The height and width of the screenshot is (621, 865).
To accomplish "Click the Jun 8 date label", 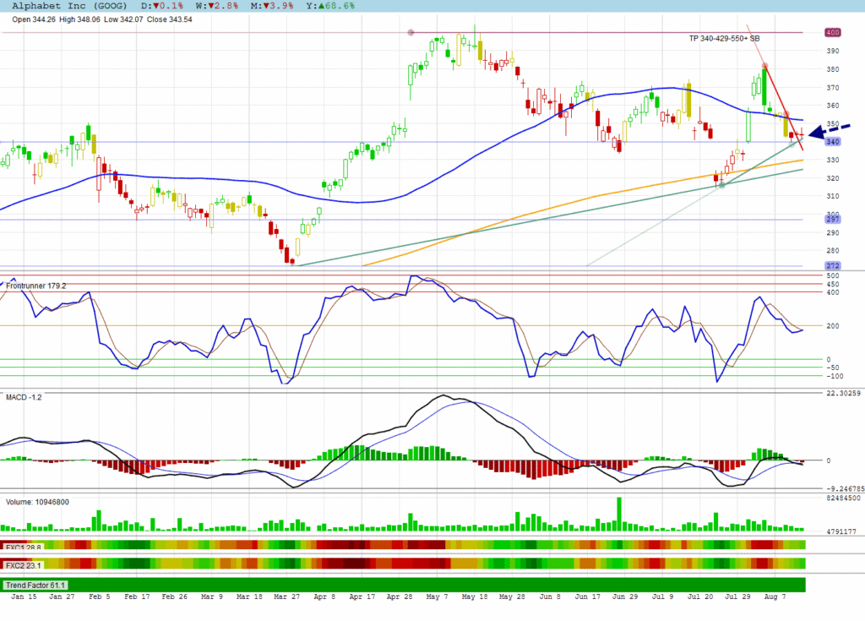I will [549, 596].
